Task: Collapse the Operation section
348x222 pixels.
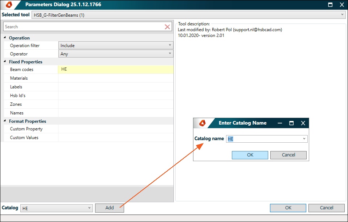Action: 5,38
